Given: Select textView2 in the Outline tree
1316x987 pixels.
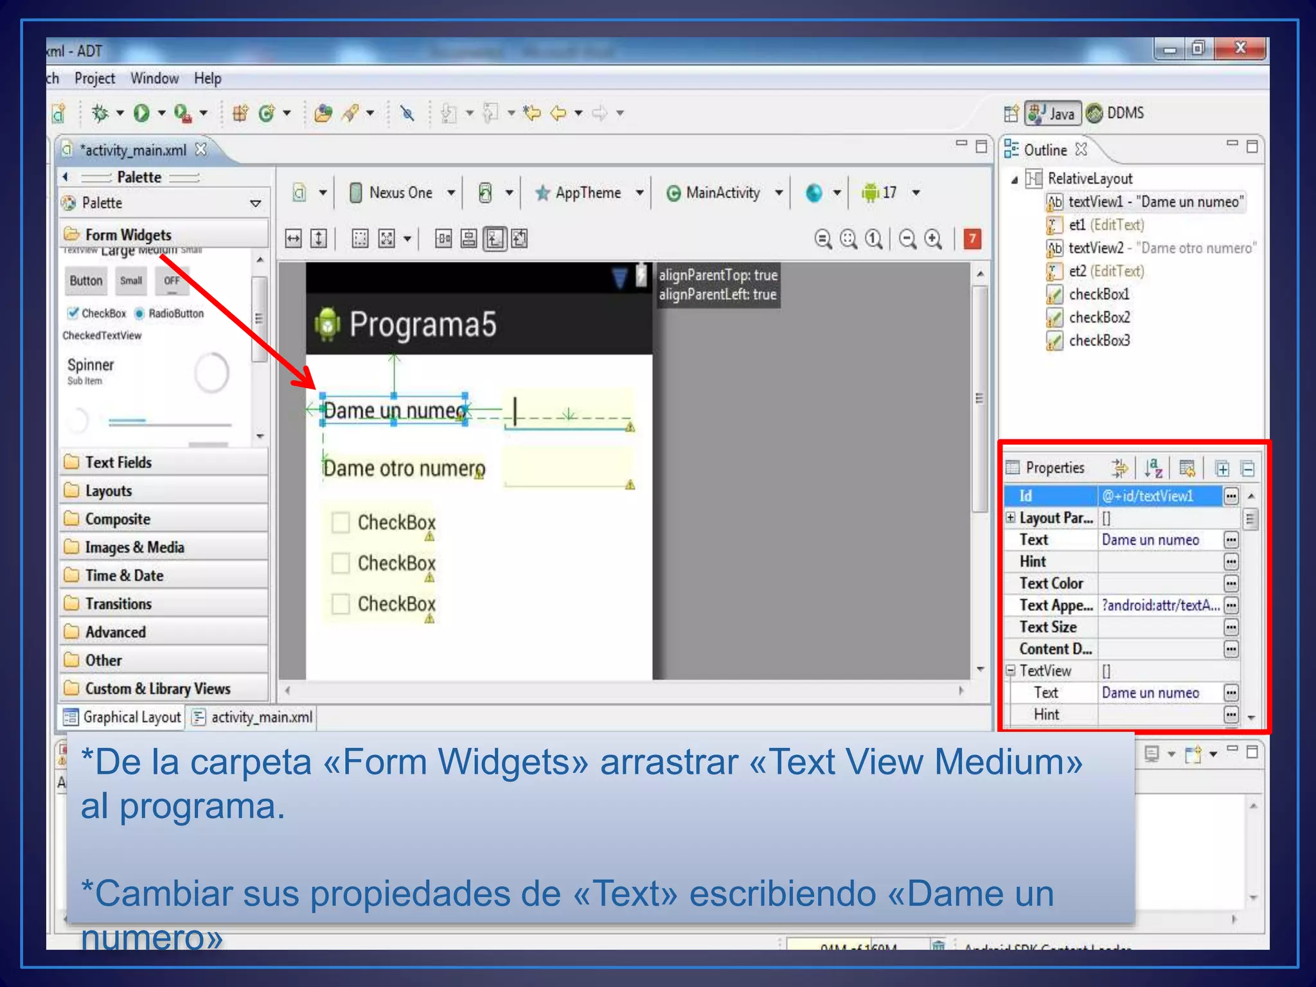Looking at the screenshot, I should pos(1150,248).
